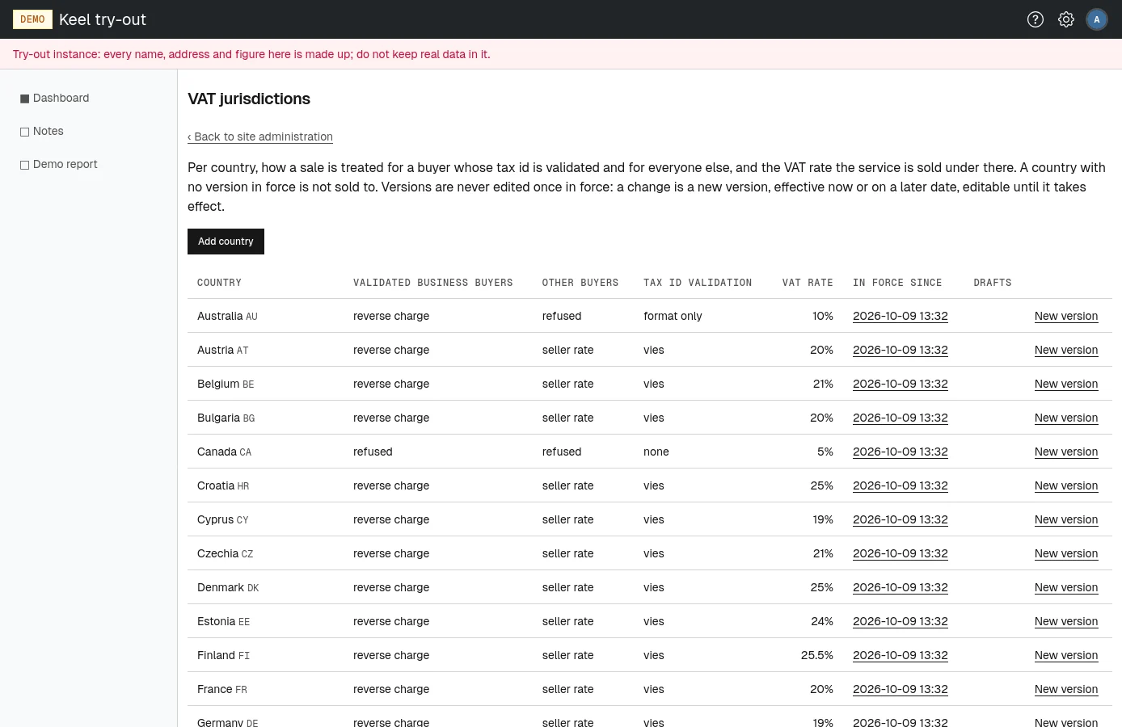Image resolution: width=1122 pixels, height=727 pixels.
Task: Open the settings gear icon
Action: [x=1066, y=19]
